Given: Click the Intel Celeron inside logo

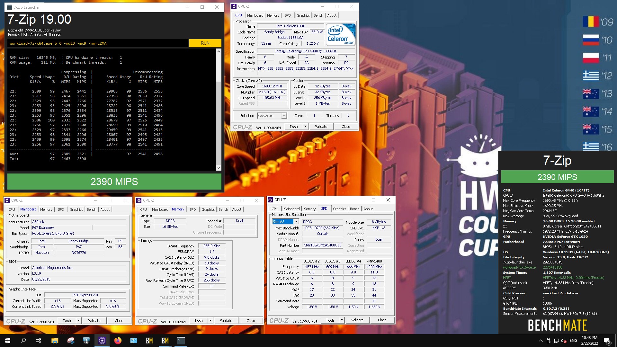Looking at the screenshot, I should click(341, 34).
